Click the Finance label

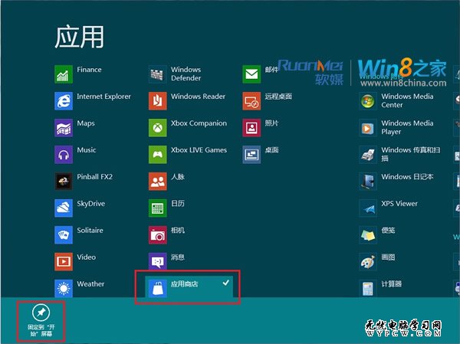[89, 70]
